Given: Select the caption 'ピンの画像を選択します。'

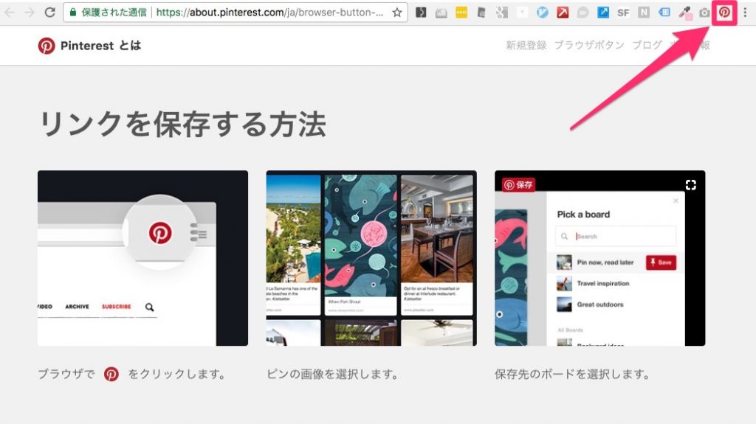Looking at the screenshot, I should coord(332,374).
